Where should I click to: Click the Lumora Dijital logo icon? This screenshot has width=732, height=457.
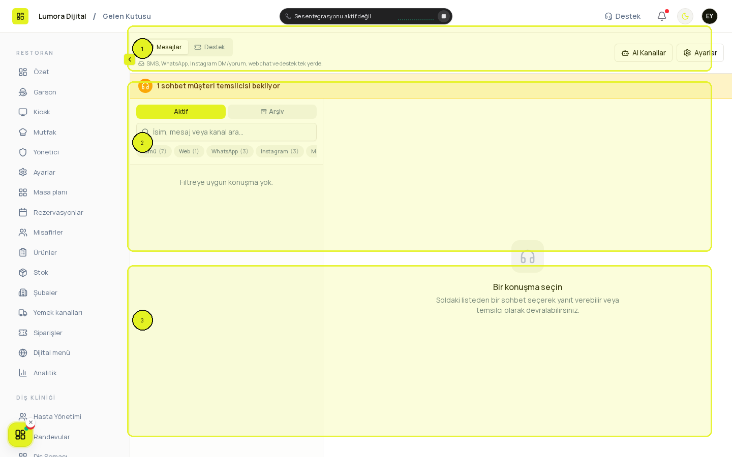coord(20,16)
